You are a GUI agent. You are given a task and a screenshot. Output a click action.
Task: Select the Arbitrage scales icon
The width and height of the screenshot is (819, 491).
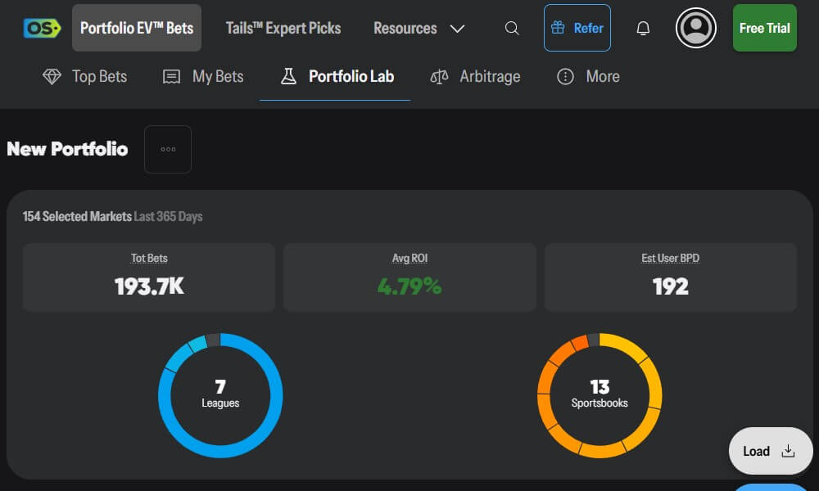click(x=439, y=76)
